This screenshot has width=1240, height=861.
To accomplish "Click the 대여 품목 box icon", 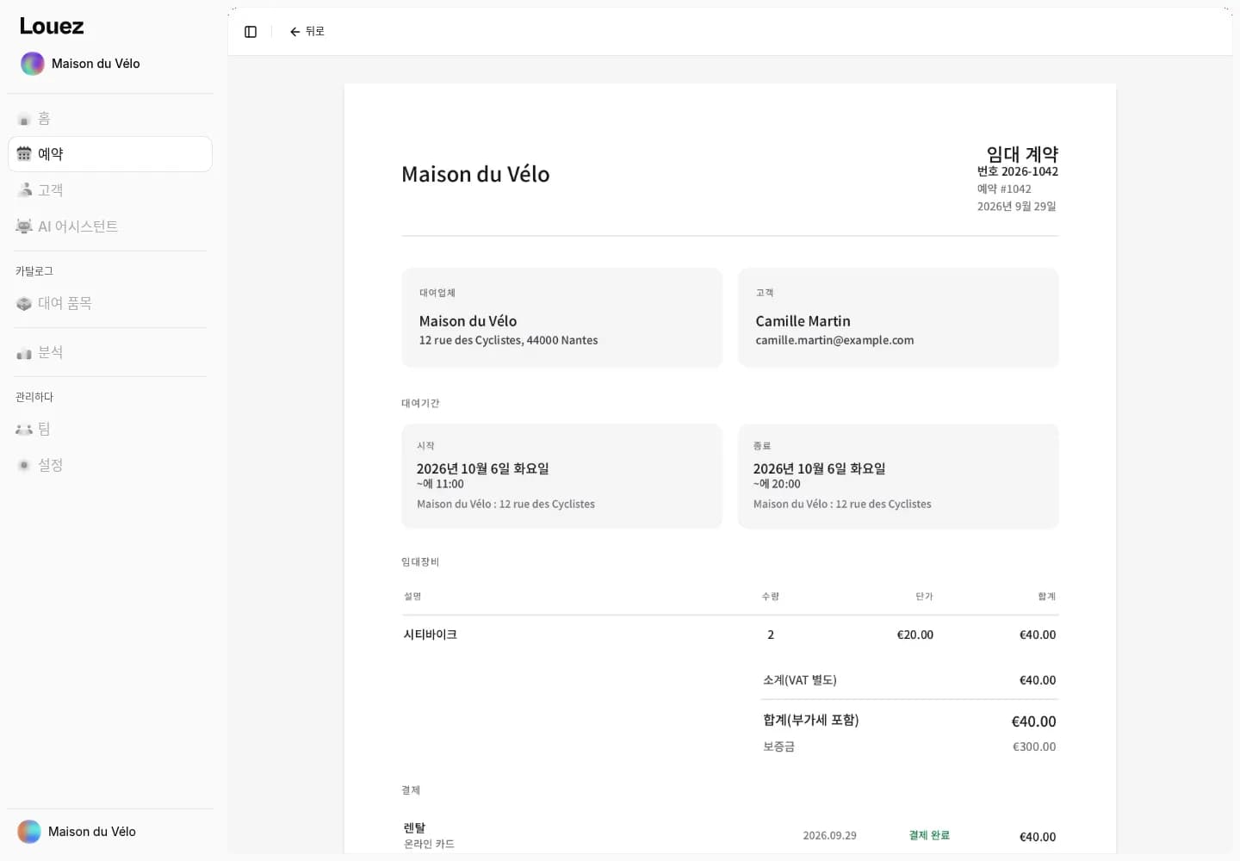I will click(x=24, y=303).
